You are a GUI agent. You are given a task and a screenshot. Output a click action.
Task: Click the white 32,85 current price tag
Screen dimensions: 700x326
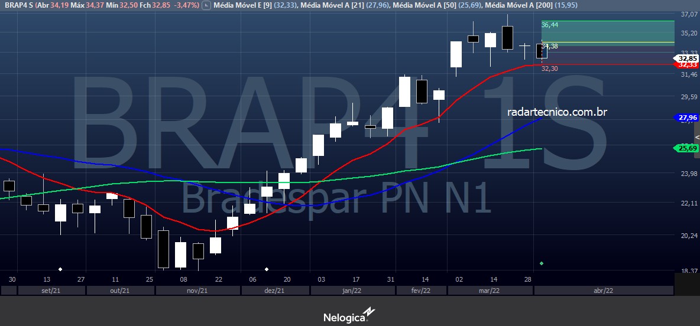(686, 58)
